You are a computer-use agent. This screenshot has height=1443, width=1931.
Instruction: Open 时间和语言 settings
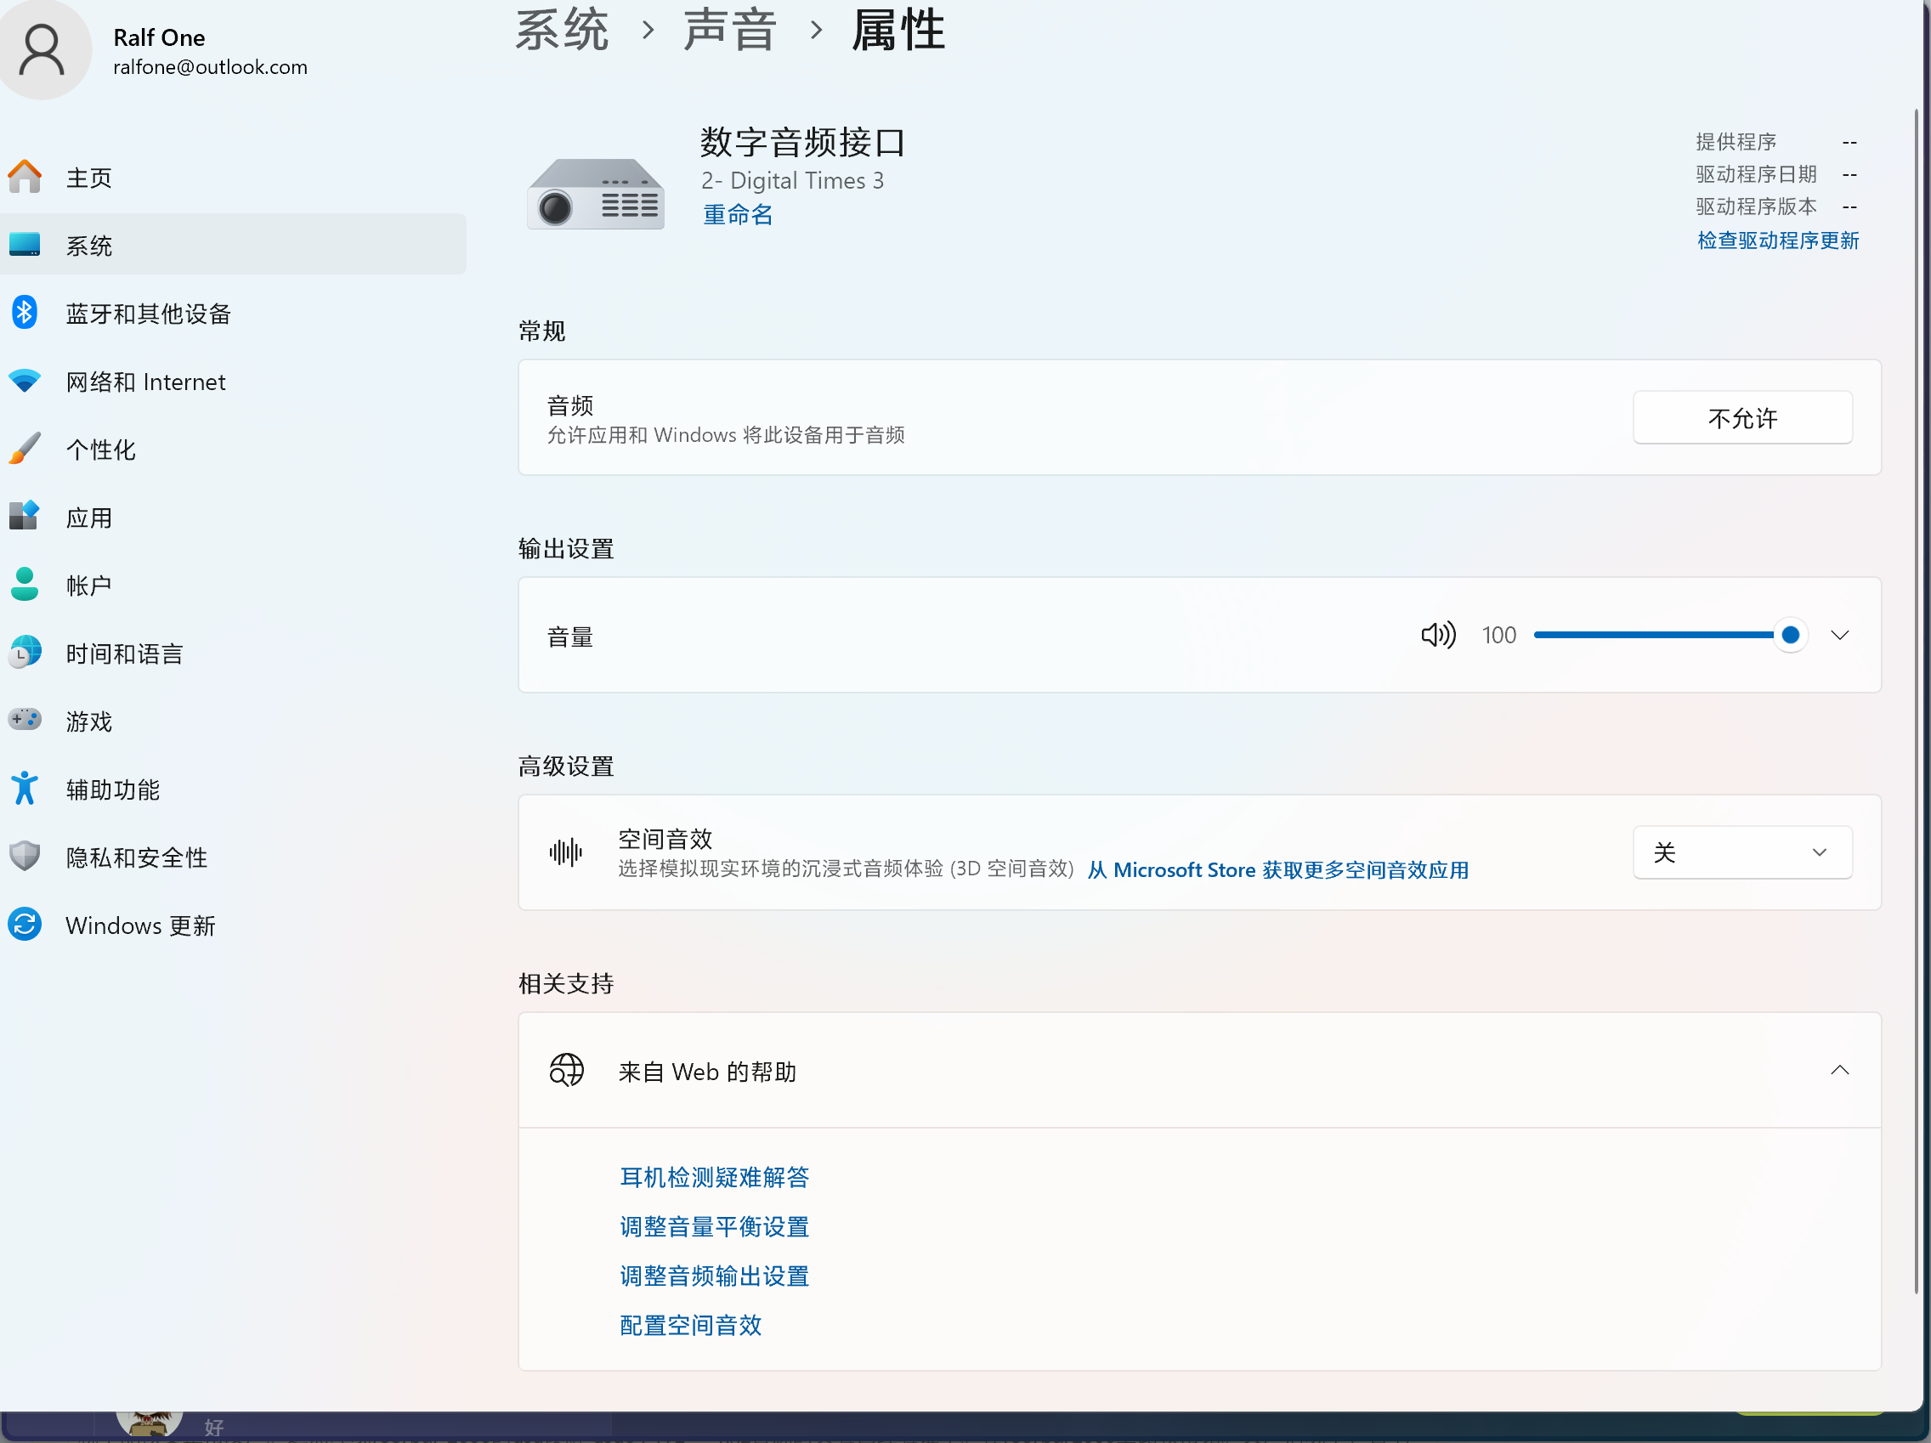click(122, 652)
